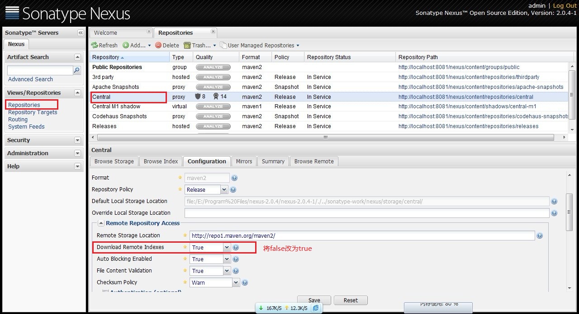Viewport: 579px width, 314px height.
Task: Open Routing in side panel
Action: (x=18, y=120)
